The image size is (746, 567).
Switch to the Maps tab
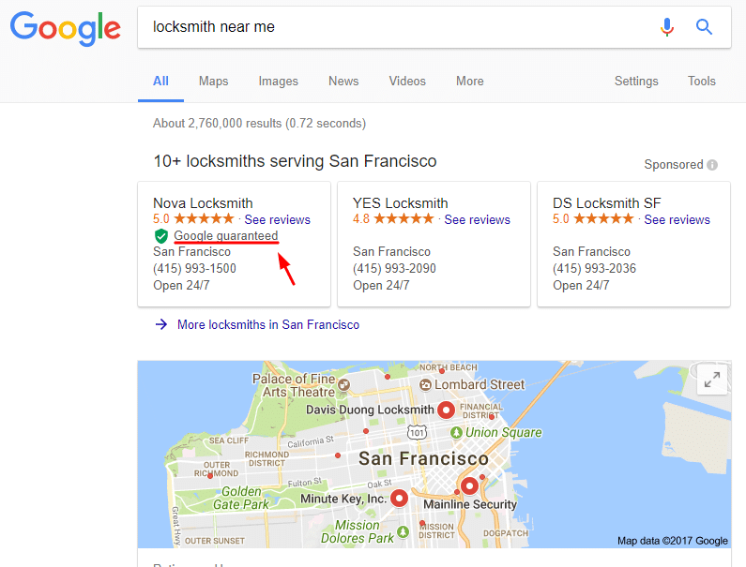point(213,82)
